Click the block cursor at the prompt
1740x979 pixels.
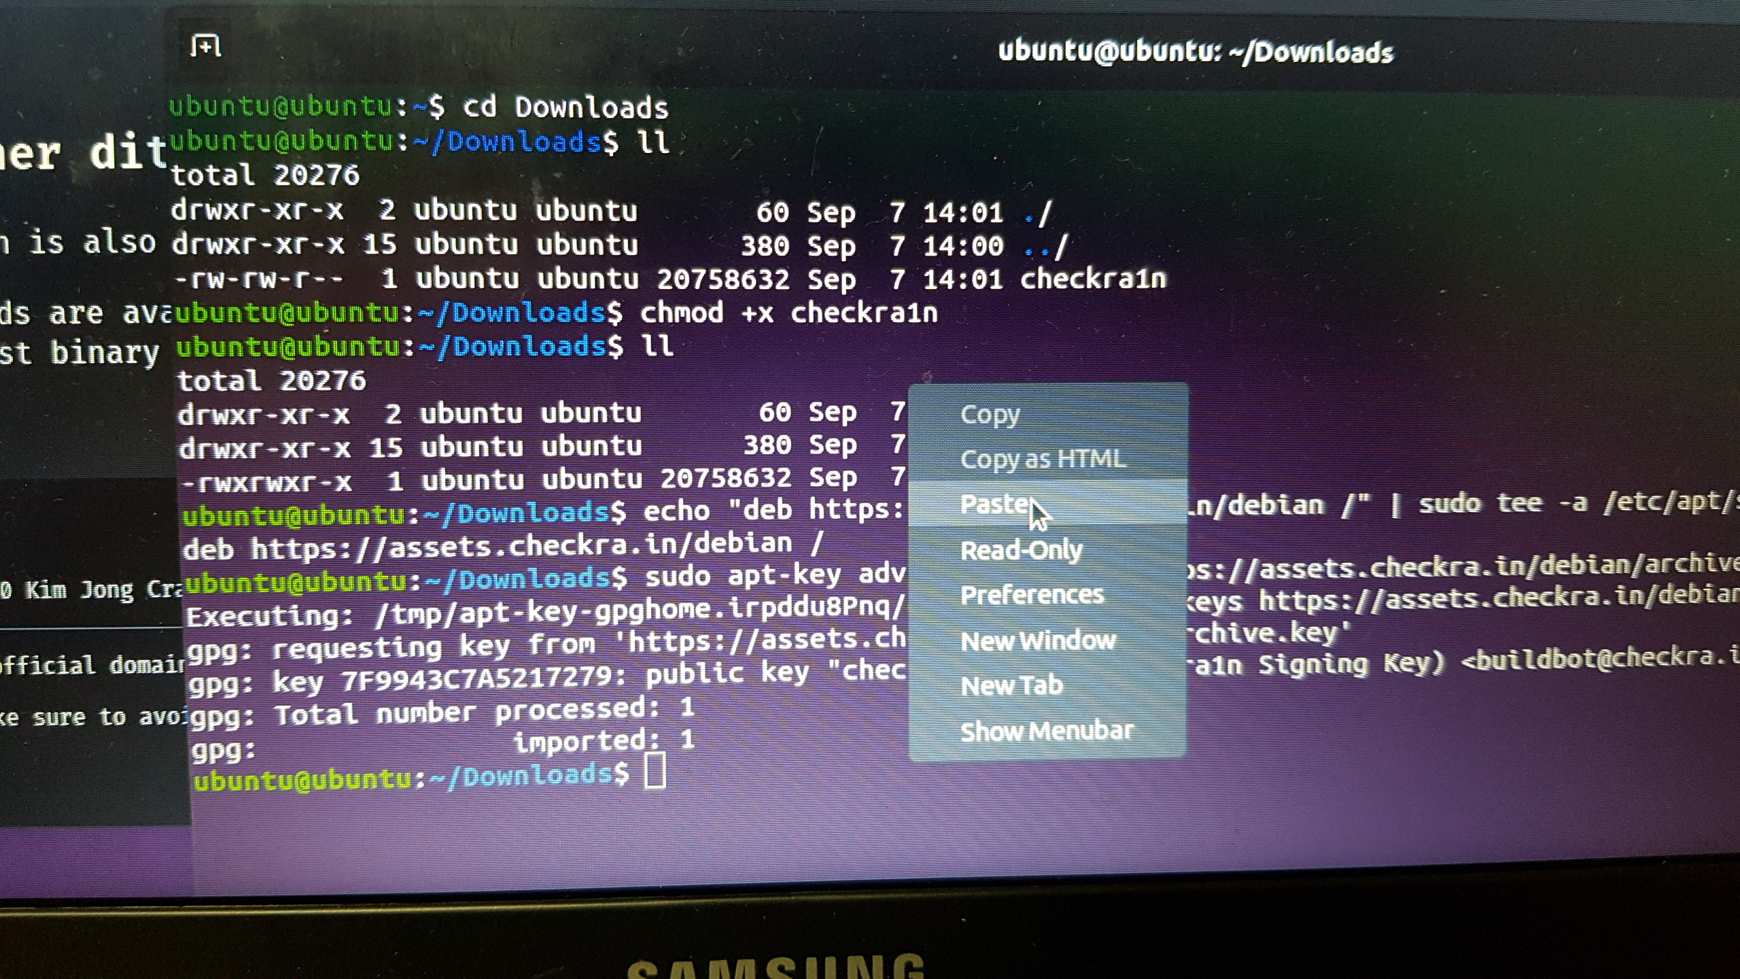click(654, 772)
